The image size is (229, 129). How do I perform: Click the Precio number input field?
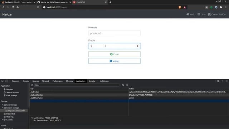(x=114, y=46)
